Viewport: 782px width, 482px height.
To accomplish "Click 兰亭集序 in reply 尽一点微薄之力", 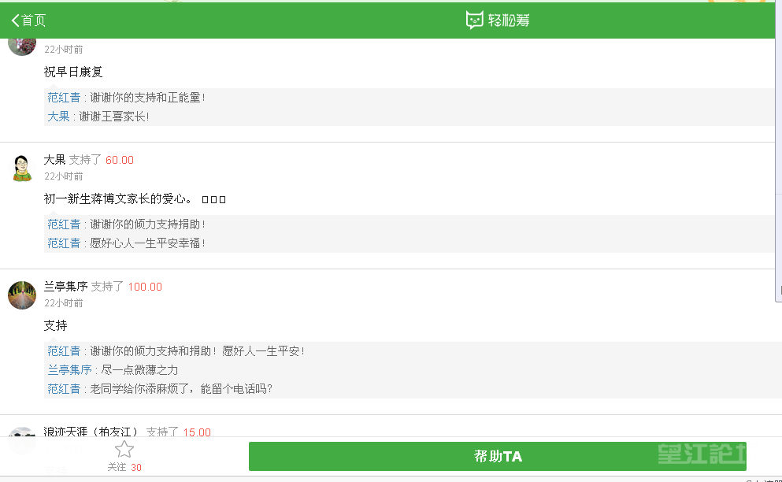I will tap(69, 370).
